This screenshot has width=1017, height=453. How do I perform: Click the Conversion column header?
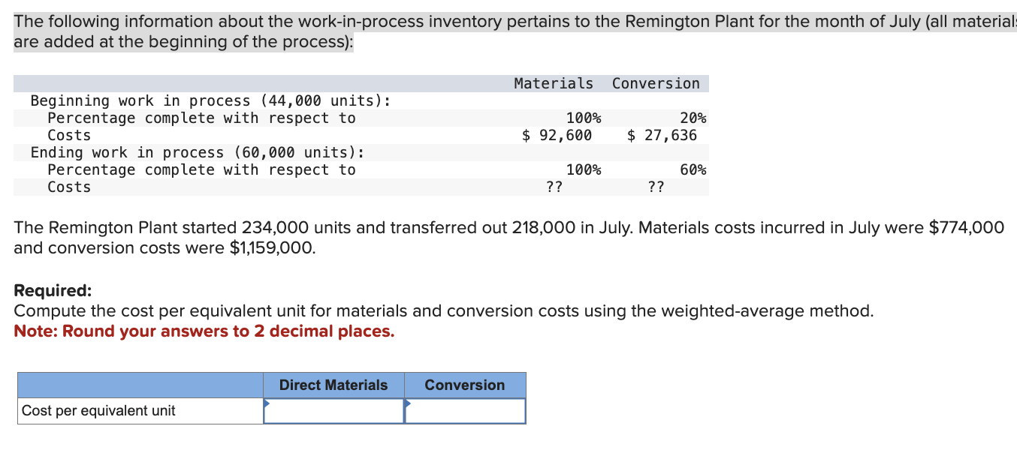tap(464, 385)
